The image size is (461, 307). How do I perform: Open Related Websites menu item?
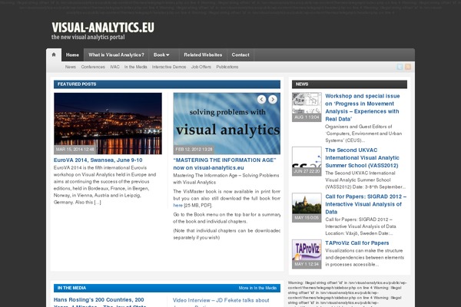203,55
